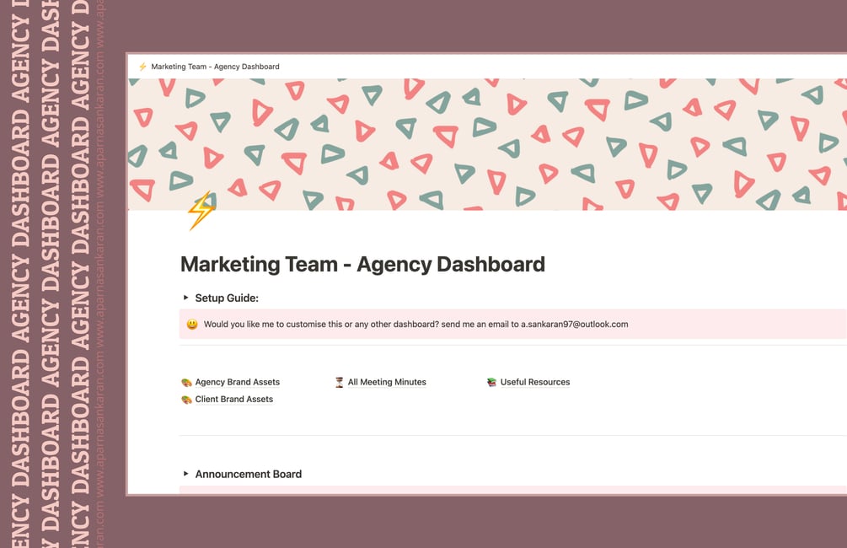Click the Agency Brand Assets palette icon
The height and width of the screenshot is (548, 847).
(186, 383)
